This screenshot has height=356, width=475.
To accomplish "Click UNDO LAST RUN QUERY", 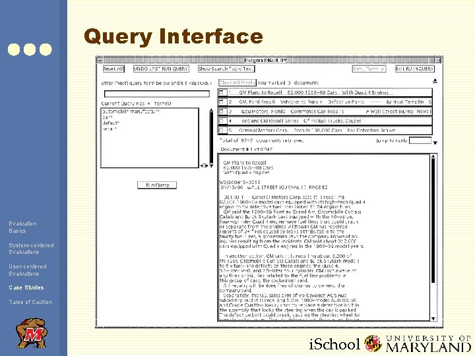I will (161, 69).
